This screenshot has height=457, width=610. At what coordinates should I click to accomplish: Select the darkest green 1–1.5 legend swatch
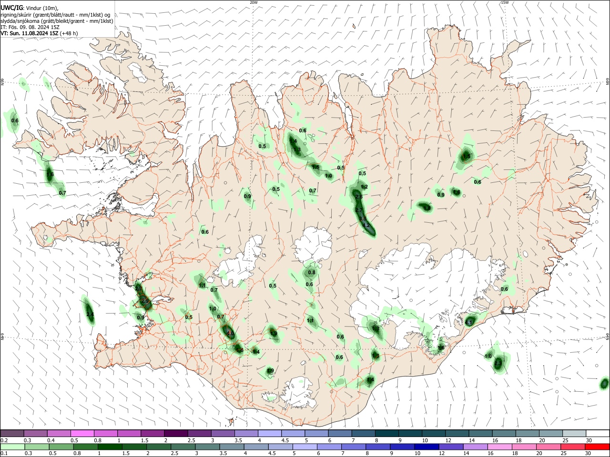click(110, 447)
